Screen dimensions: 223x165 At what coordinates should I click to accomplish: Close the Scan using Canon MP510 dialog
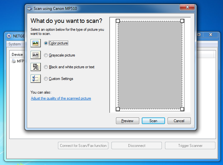[x=187, y=7]
